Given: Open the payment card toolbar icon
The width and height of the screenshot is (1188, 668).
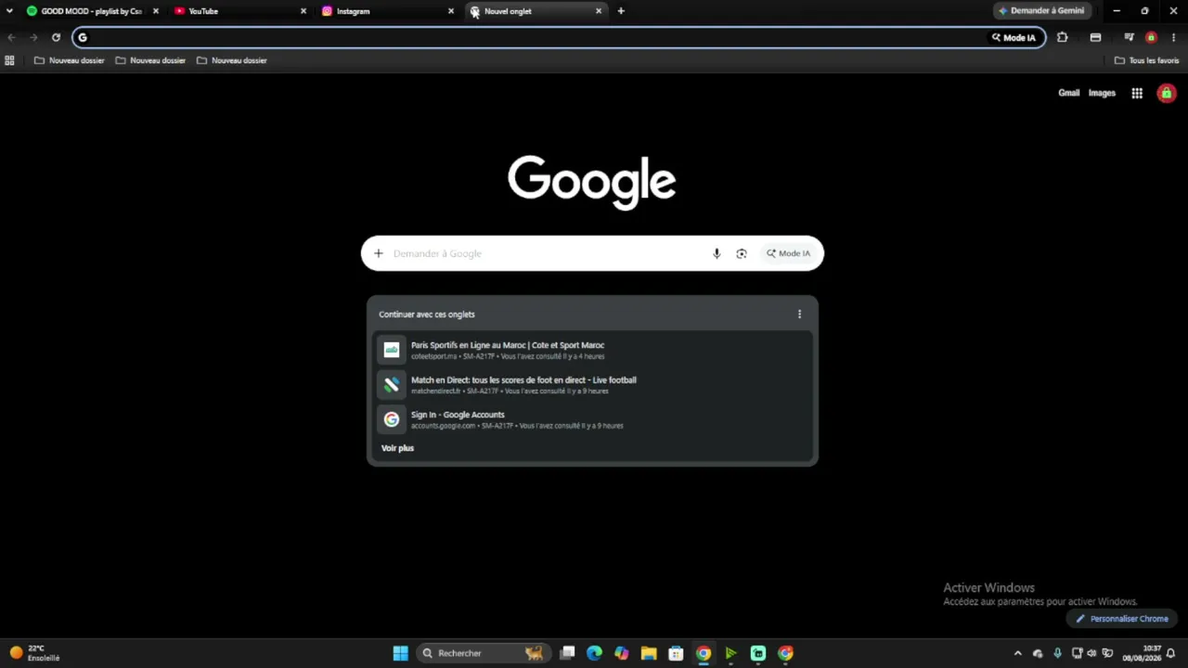Looking at the screenshot, I should [1096, 38].
